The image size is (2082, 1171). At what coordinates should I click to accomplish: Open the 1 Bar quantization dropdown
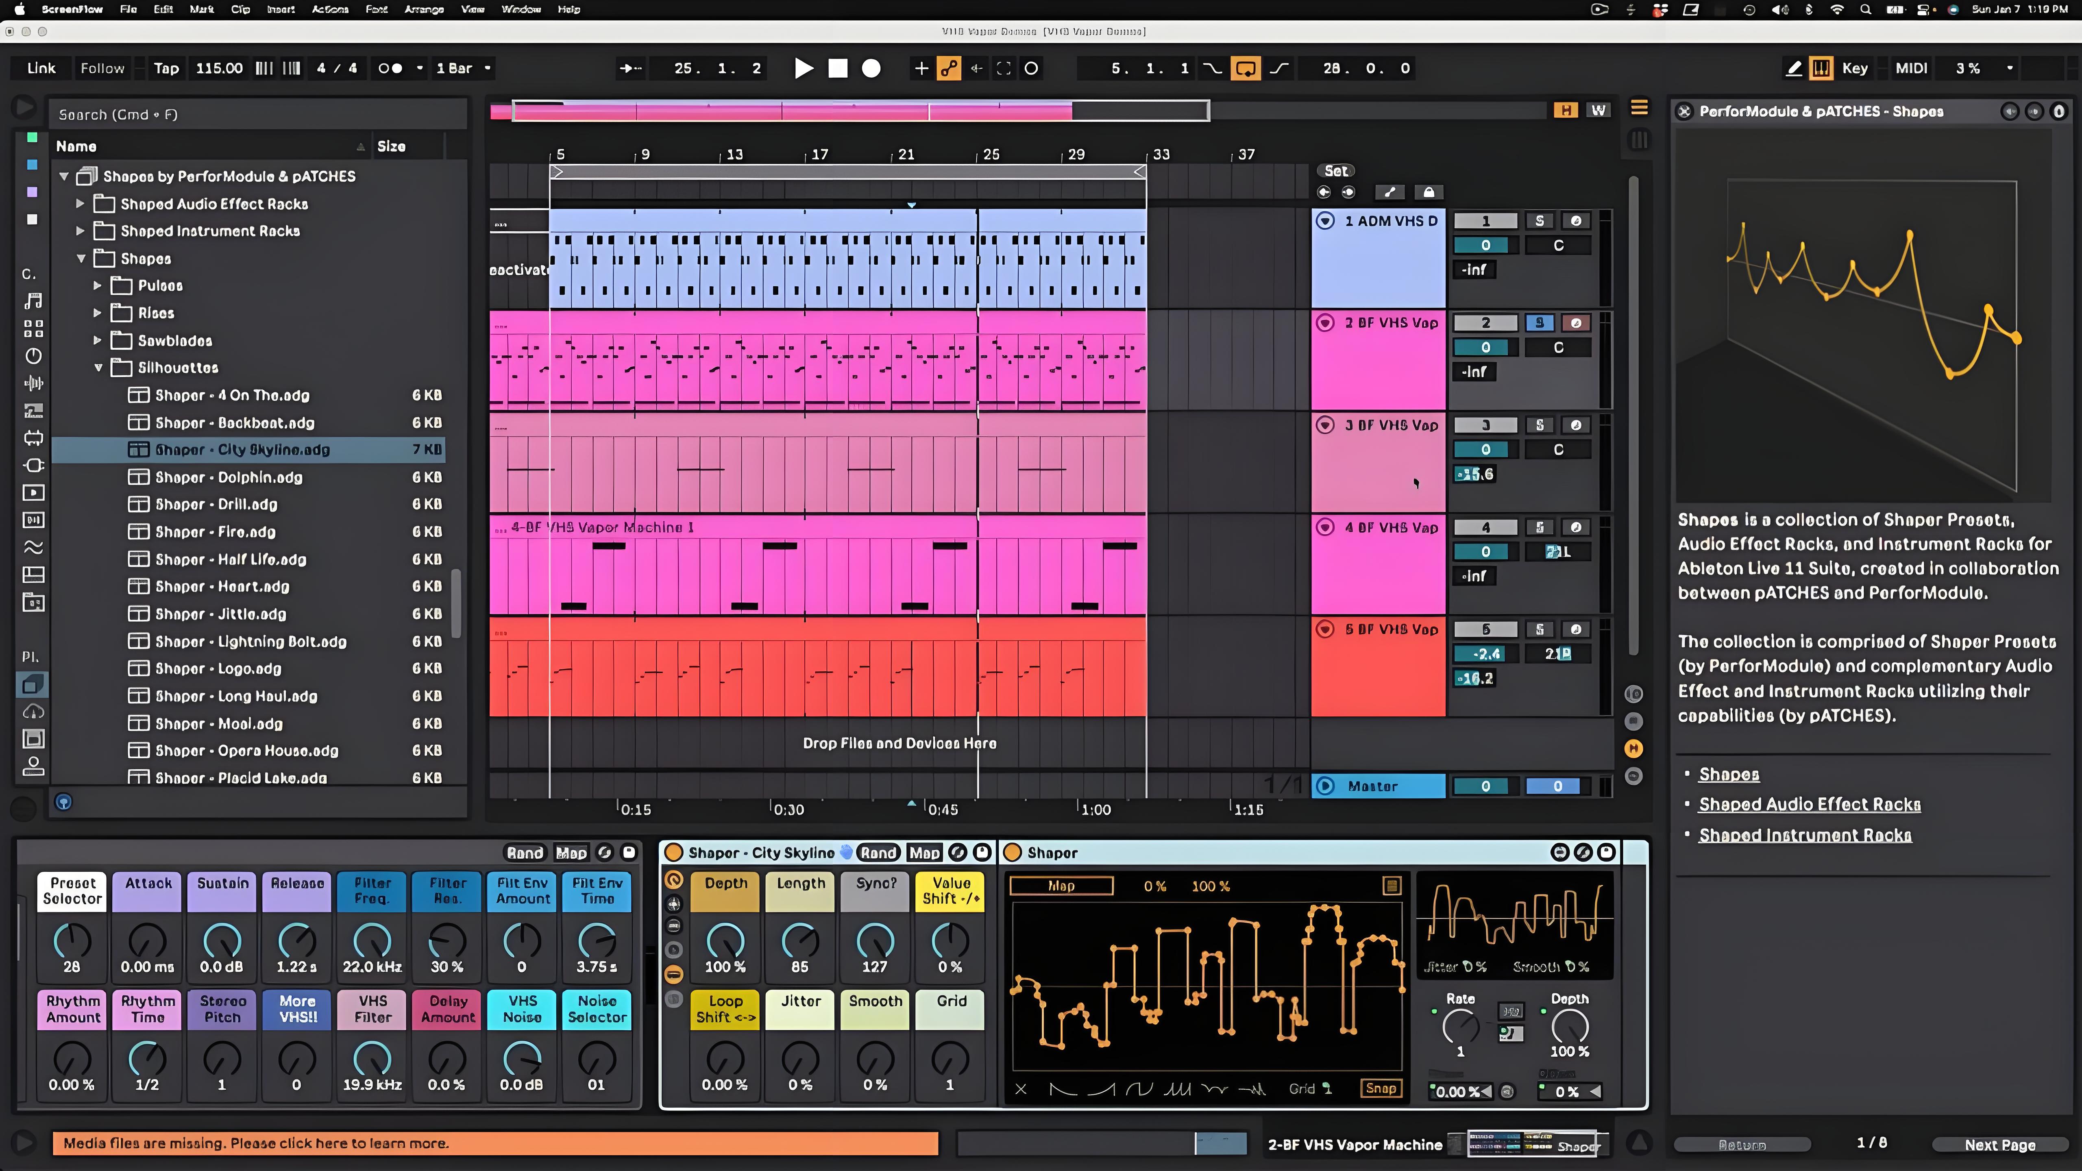[x=463, y=69]
